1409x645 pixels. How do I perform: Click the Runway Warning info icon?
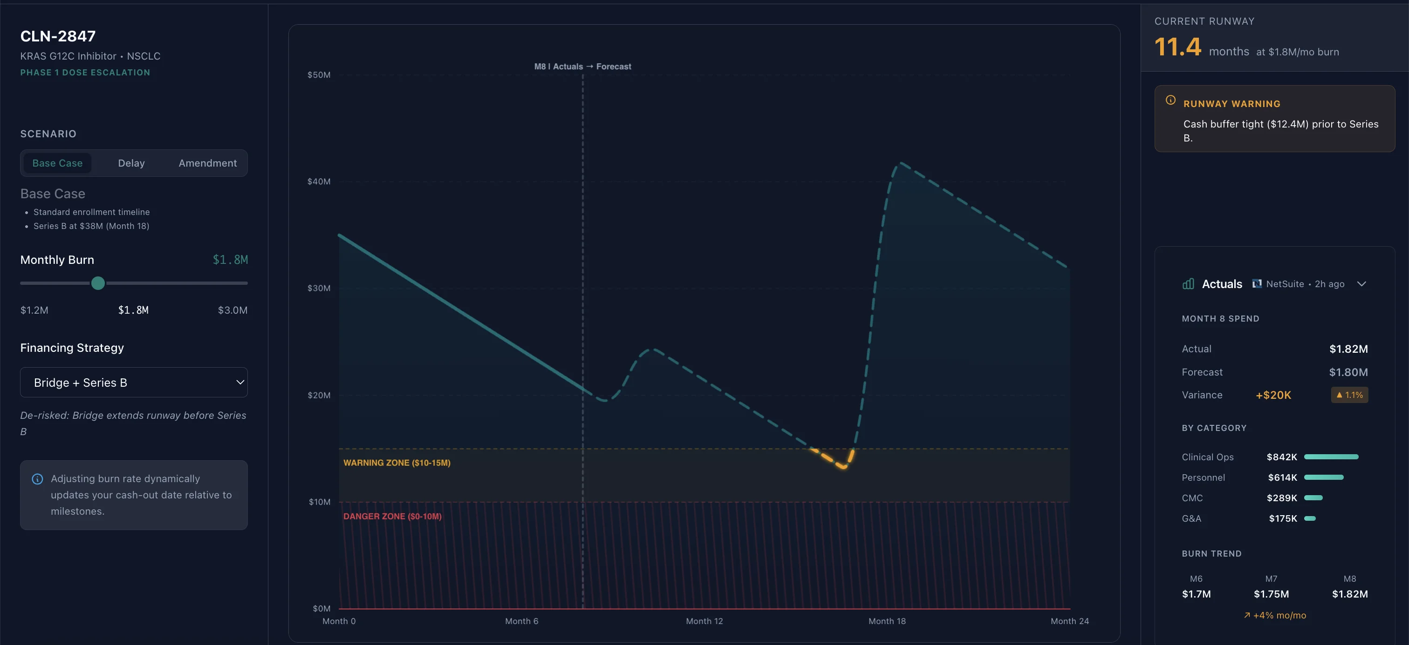tap(1170, 100)
